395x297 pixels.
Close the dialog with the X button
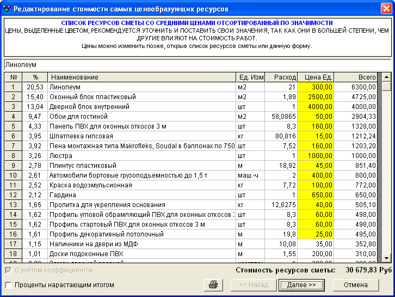coord(386,9)
